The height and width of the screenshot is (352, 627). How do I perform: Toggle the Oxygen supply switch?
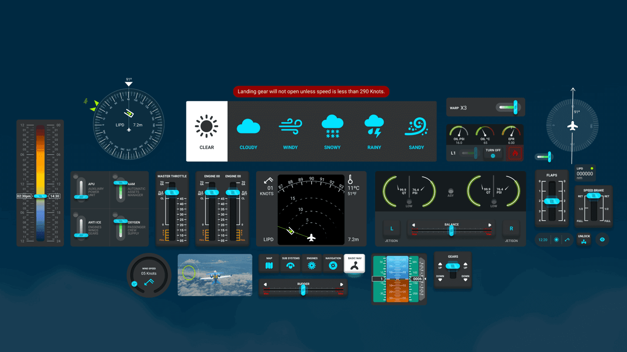121,228
